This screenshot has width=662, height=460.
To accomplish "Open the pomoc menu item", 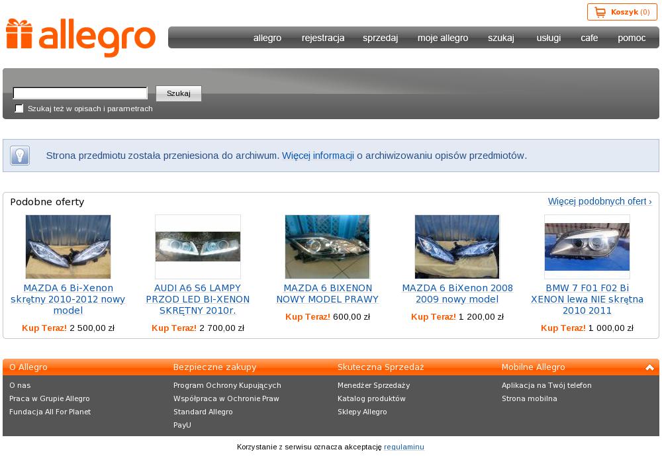I will 632,38.
